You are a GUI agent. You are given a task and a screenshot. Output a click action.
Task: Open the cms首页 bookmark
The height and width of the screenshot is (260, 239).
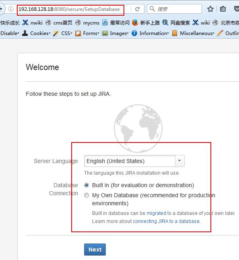click(59, 23)
